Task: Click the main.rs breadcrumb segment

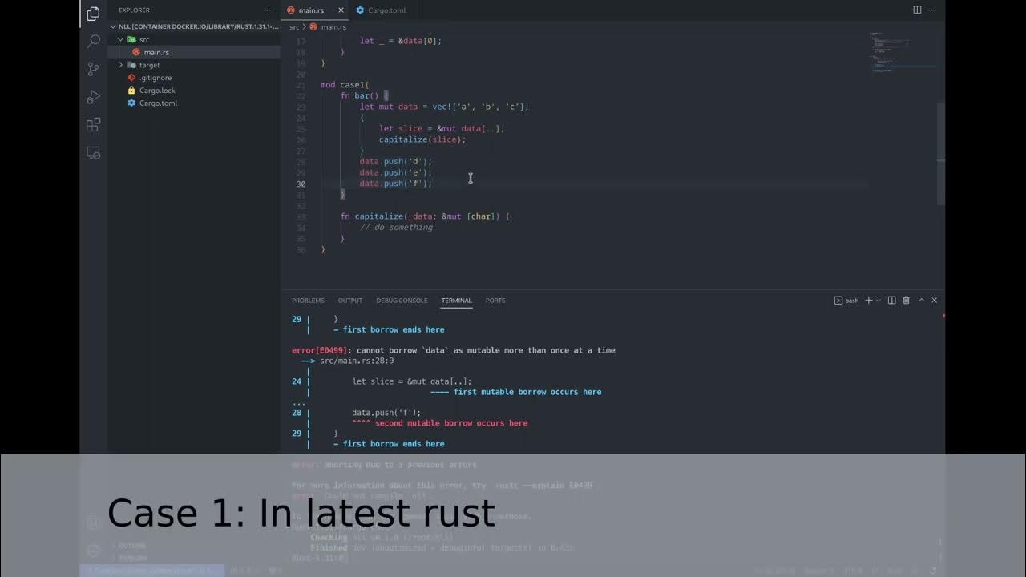Action: (333, 27)
